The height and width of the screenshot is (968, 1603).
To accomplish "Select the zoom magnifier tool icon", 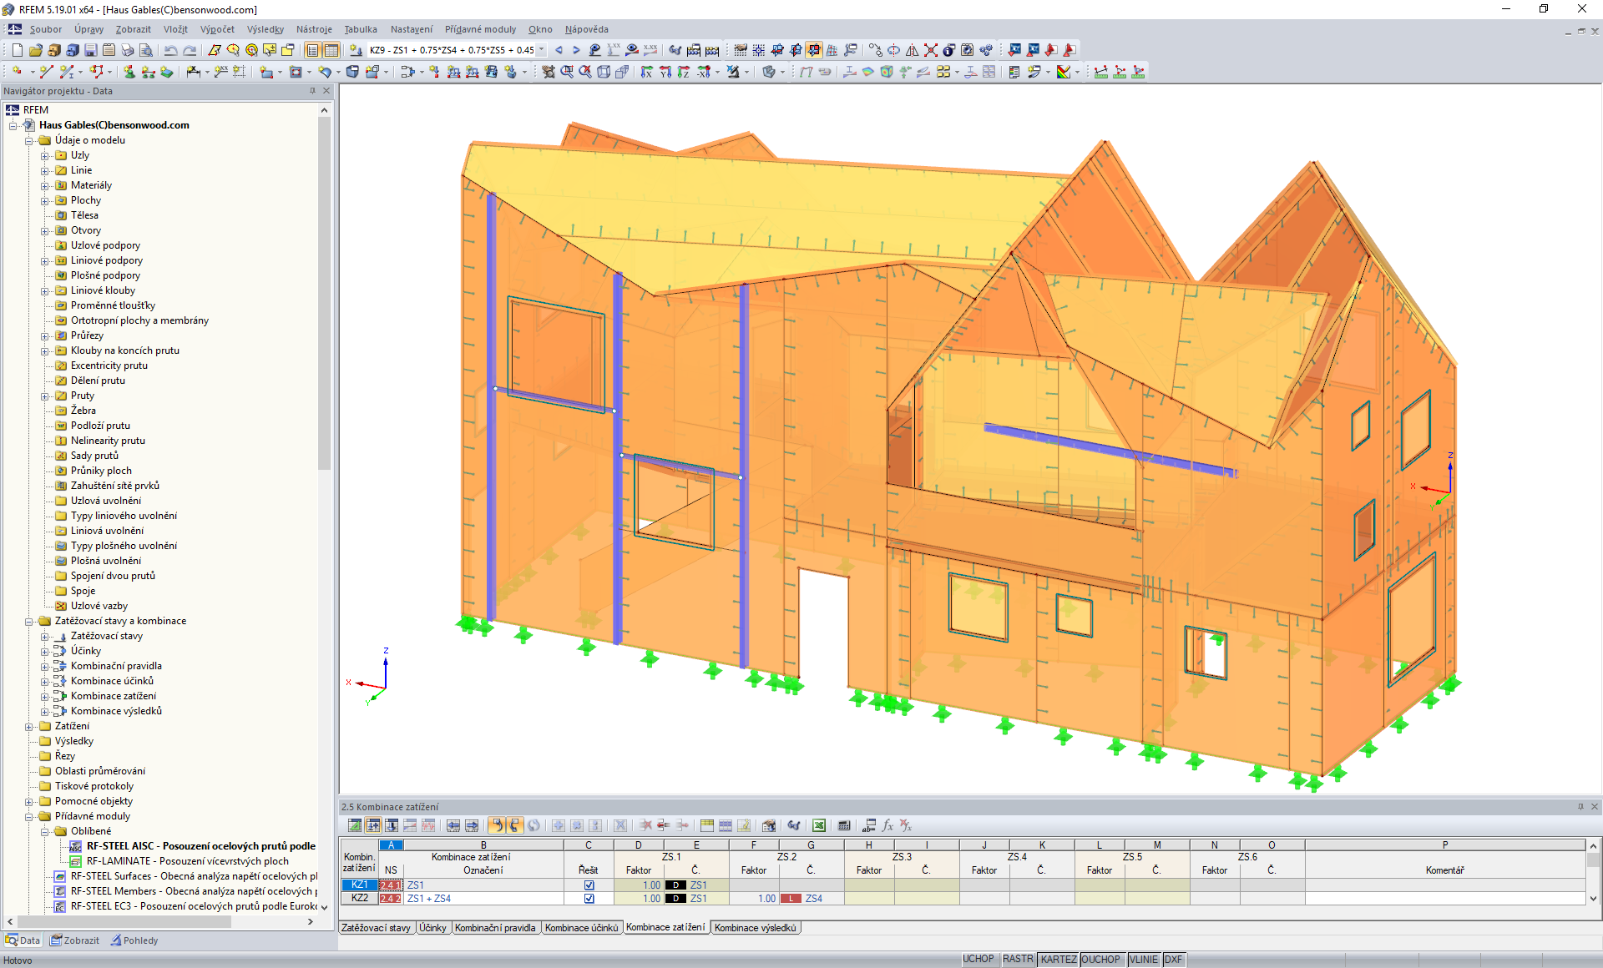I will tap(566, 72).
